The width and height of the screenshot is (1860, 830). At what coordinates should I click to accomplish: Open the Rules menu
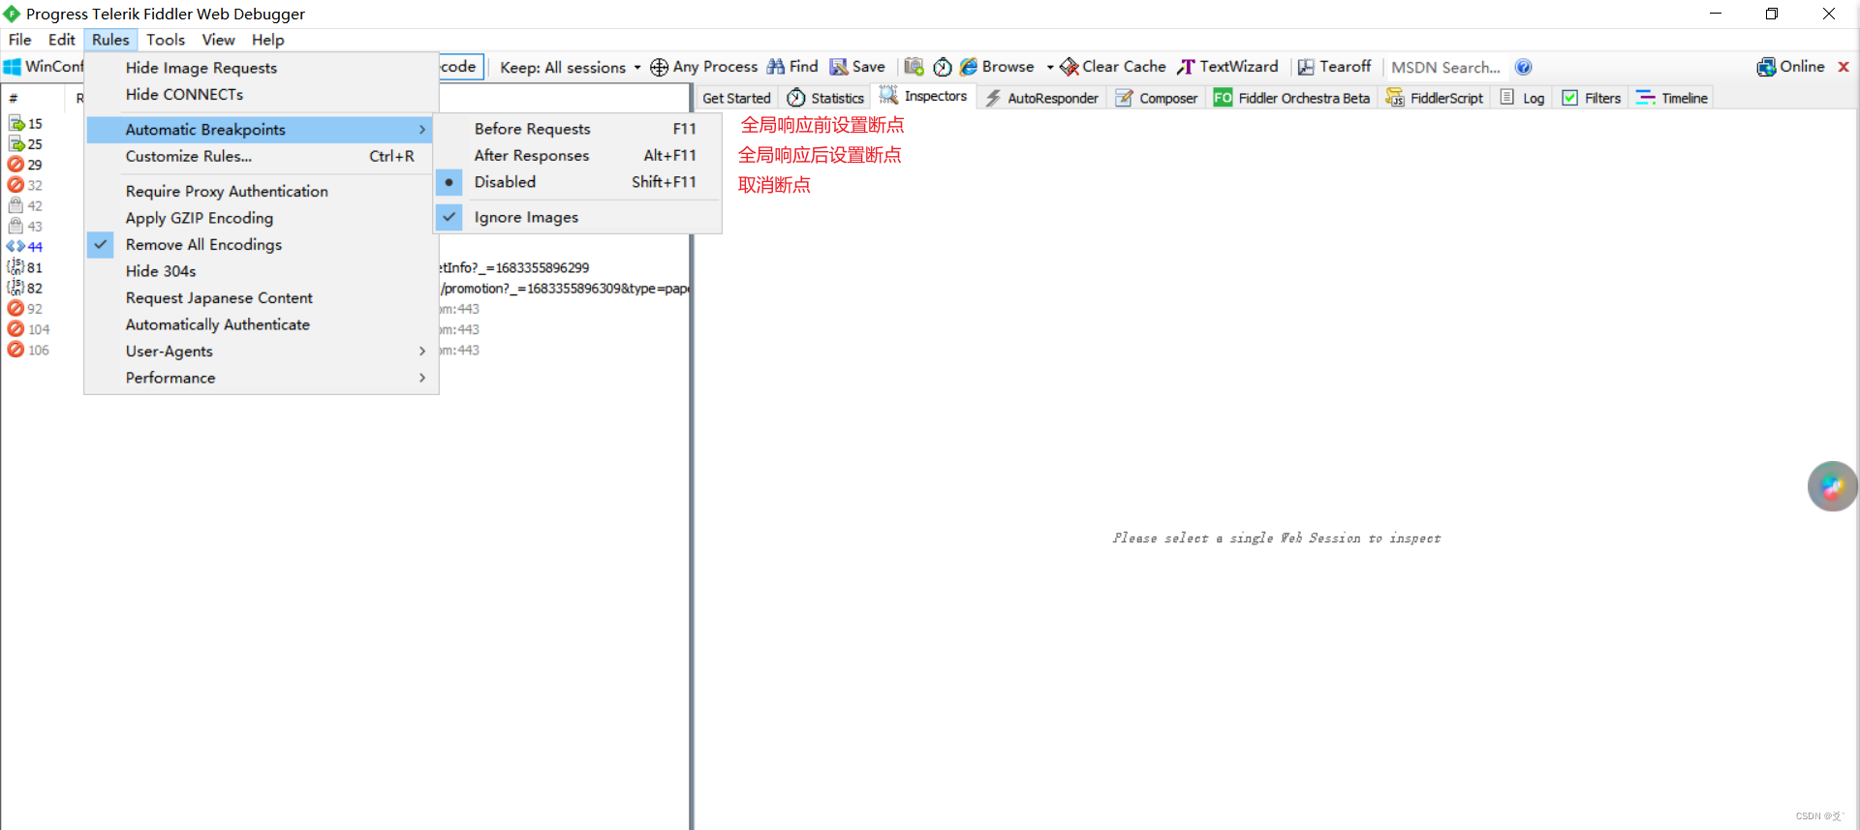pos(110,40)
